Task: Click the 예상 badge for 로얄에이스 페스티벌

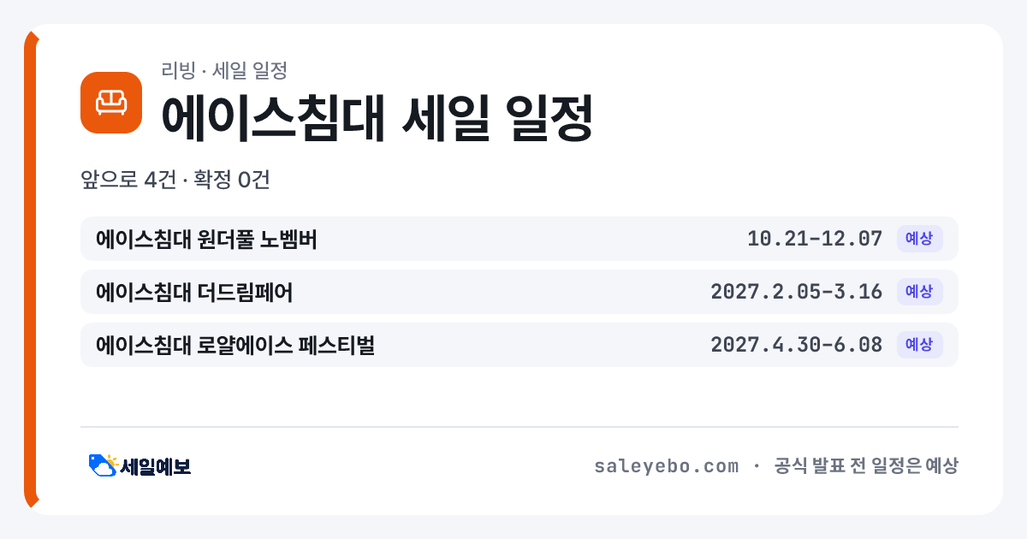Action: [919, 345]
